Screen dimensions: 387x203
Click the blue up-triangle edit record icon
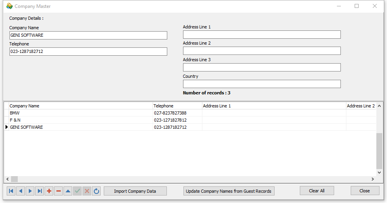(68, 191)
